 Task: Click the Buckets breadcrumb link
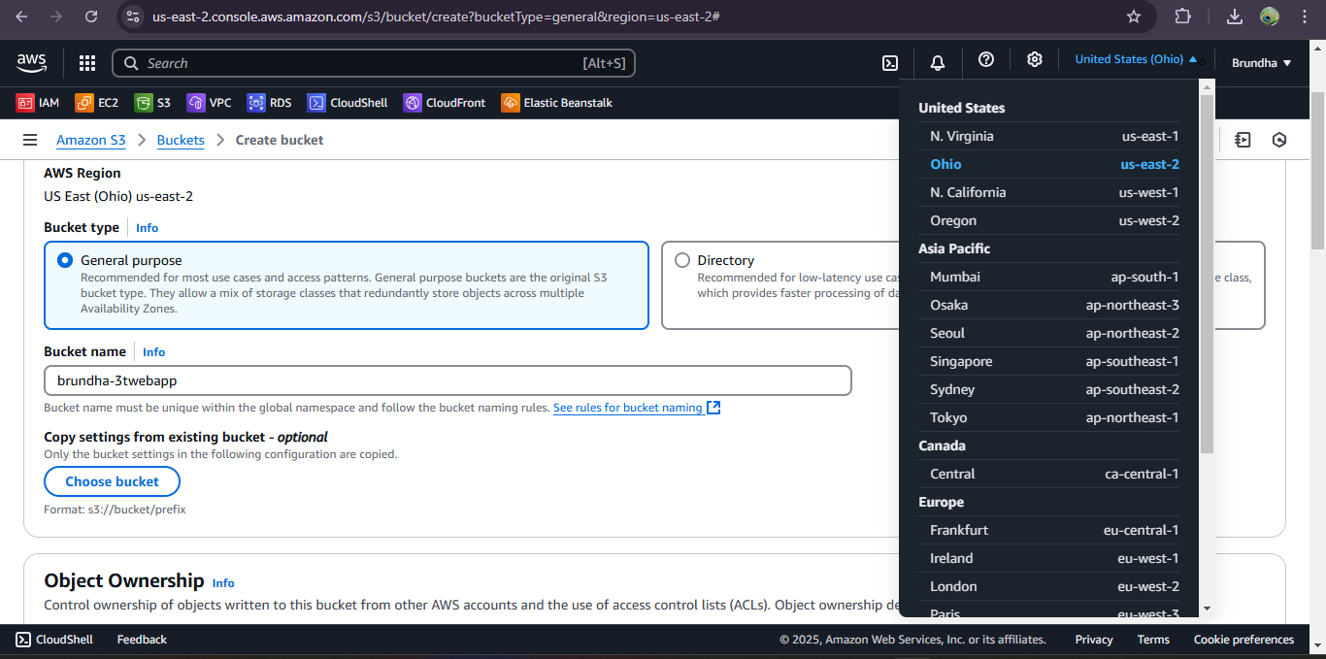[181, 140]
